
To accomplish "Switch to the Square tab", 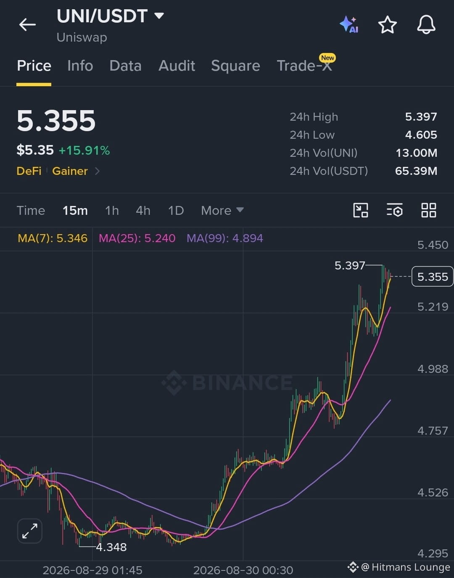I will (x=235, y=66).
